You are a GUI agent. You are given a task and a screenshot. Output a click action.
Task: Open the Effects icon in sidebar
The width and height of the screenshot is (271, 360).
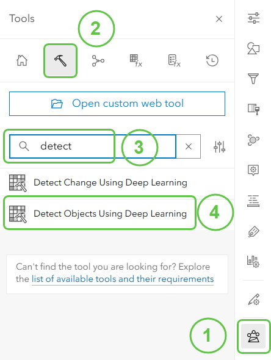(x=253, y=109)
